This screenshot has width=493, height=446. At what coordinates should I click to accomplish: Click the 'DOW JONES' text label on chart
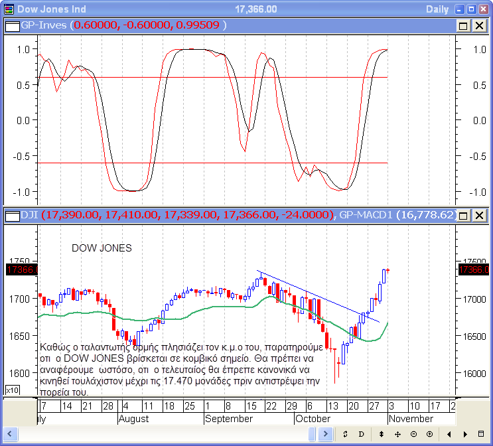coord(102,248)
